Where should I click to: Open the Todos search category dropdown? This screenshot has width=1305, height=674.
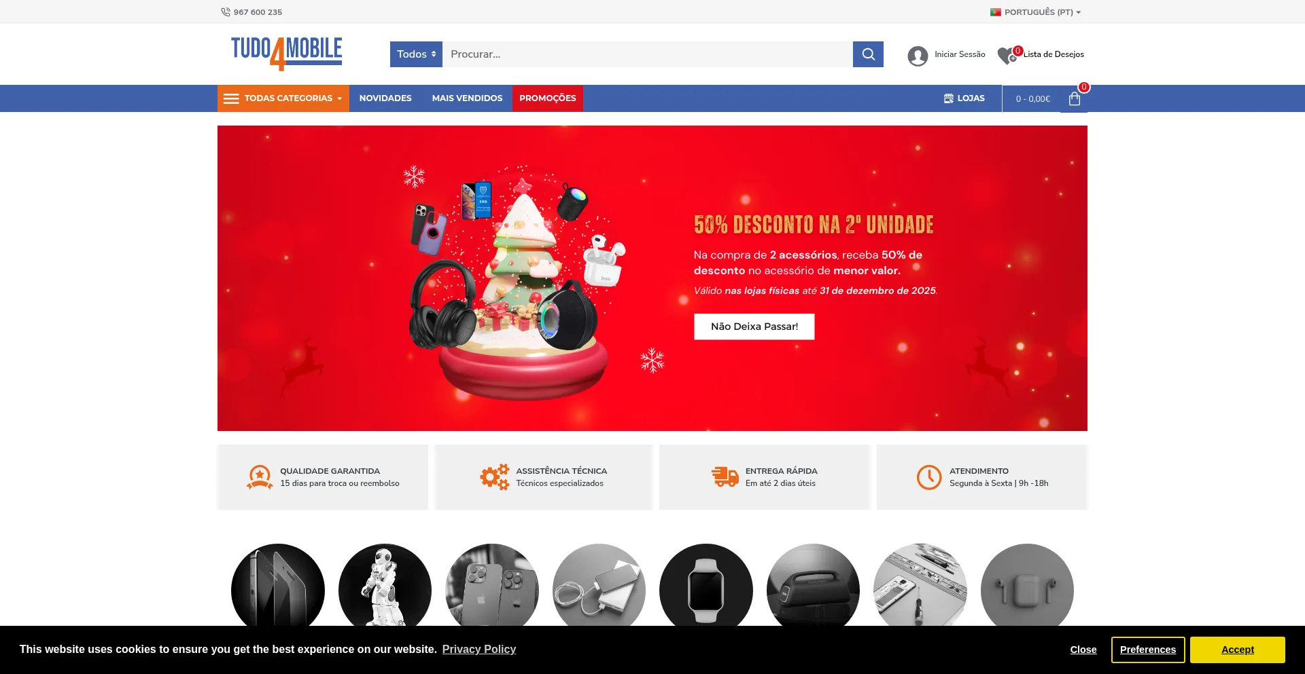416,54
